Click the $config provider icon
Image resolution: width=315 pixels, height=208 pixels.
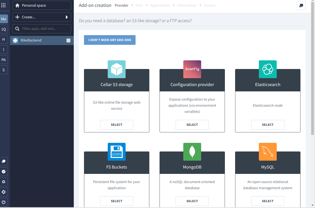[x=192, y=69]
